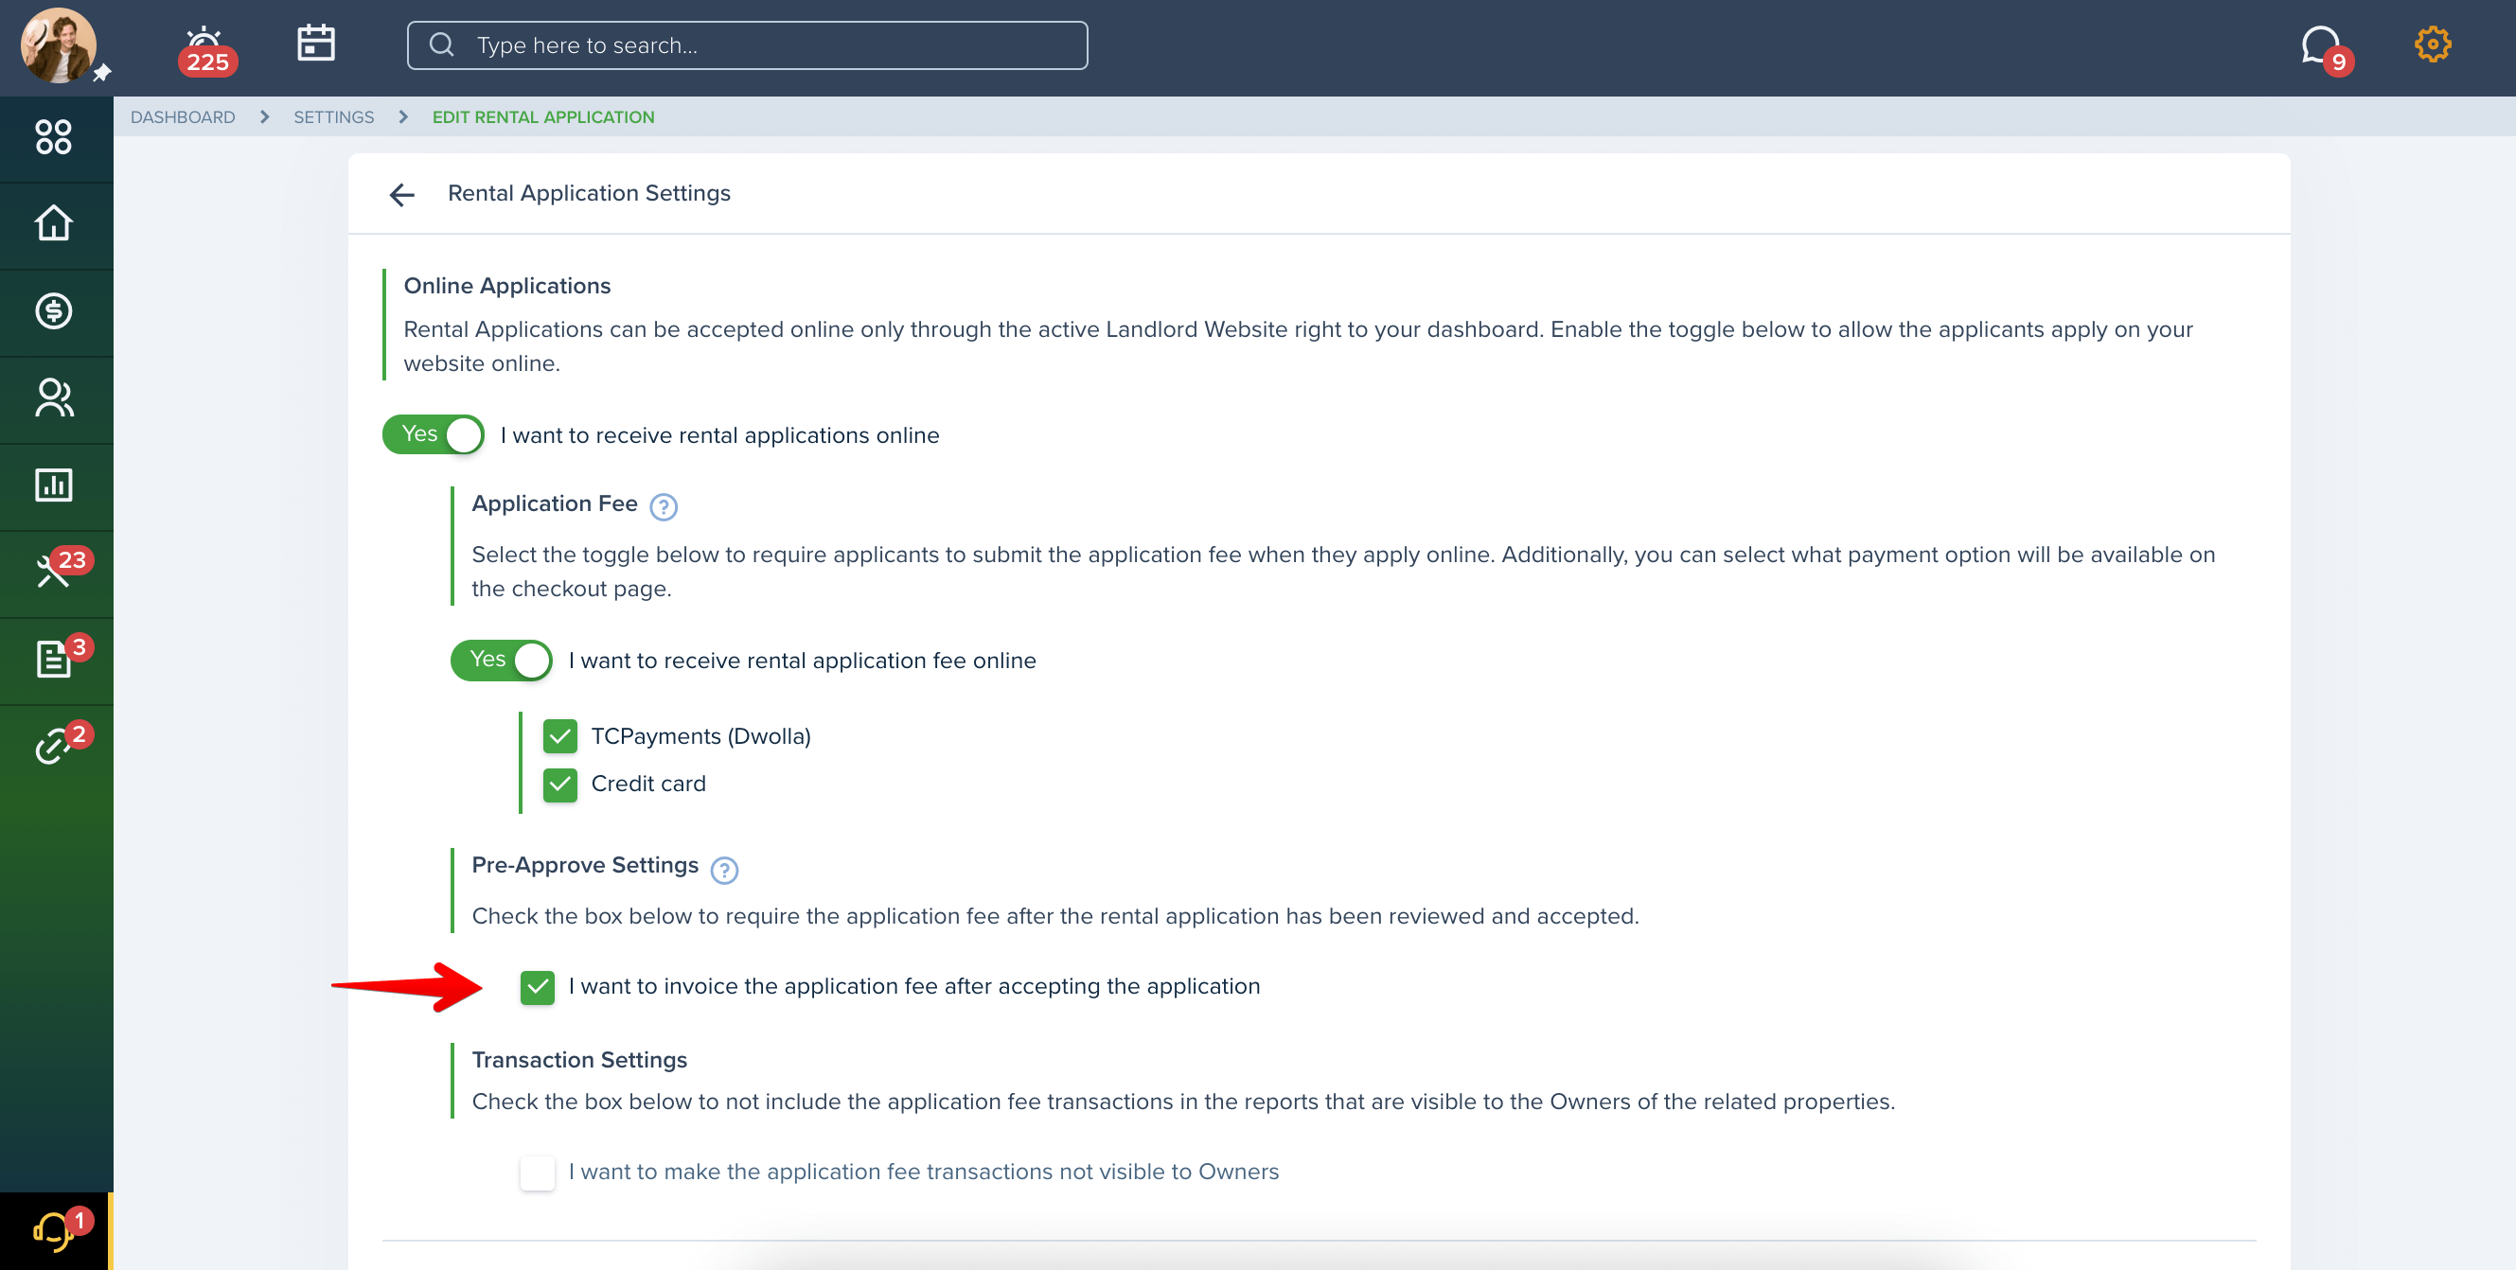Open the properties house sidebar icon
Viewport: 2516px width, 1270px height.
tap(54, 223)
